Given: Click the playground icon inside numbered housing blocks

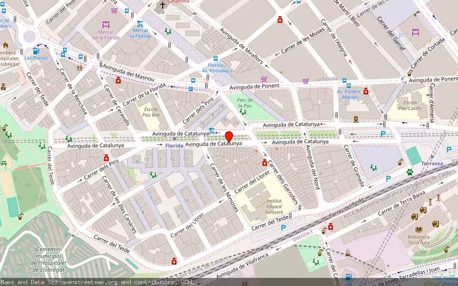Looking at the screenshot, I should tap(153, 175).
